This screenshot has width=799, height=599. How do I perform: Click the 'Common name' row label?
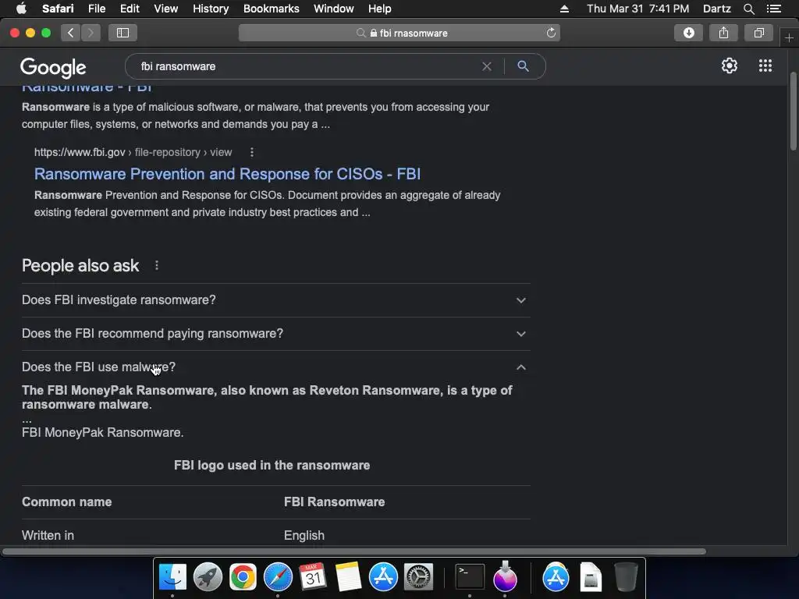[67, 502]
